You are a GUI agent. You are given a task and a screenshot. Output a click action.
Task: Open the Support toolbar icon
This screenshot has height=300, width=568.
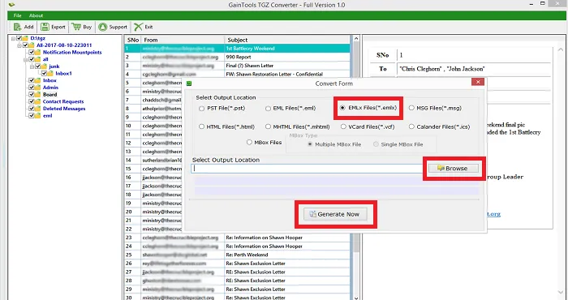[x=103, y=27]
